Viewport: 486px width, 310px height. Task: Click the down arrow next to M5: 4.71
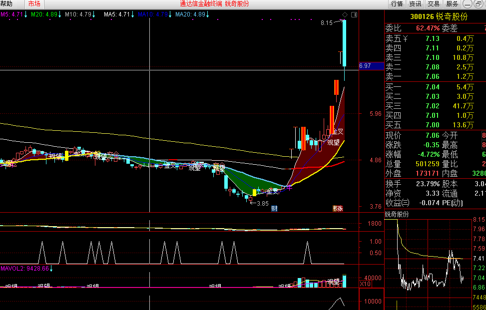[x=26, y=14]
